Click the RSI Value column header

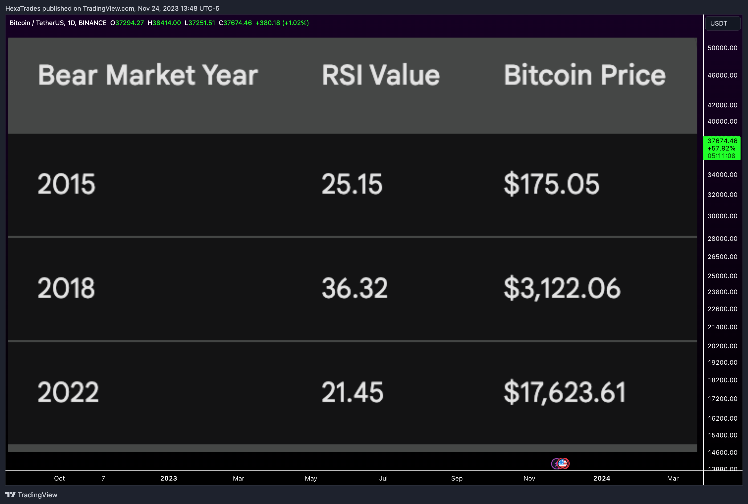tap(381, 75)
